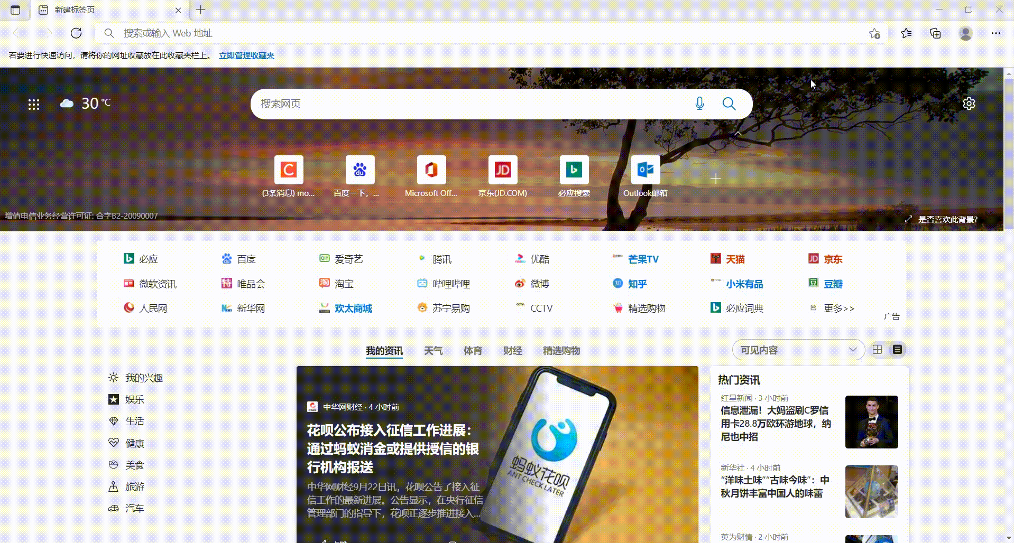Click the new tab plus button

click(x=201, y=10)
